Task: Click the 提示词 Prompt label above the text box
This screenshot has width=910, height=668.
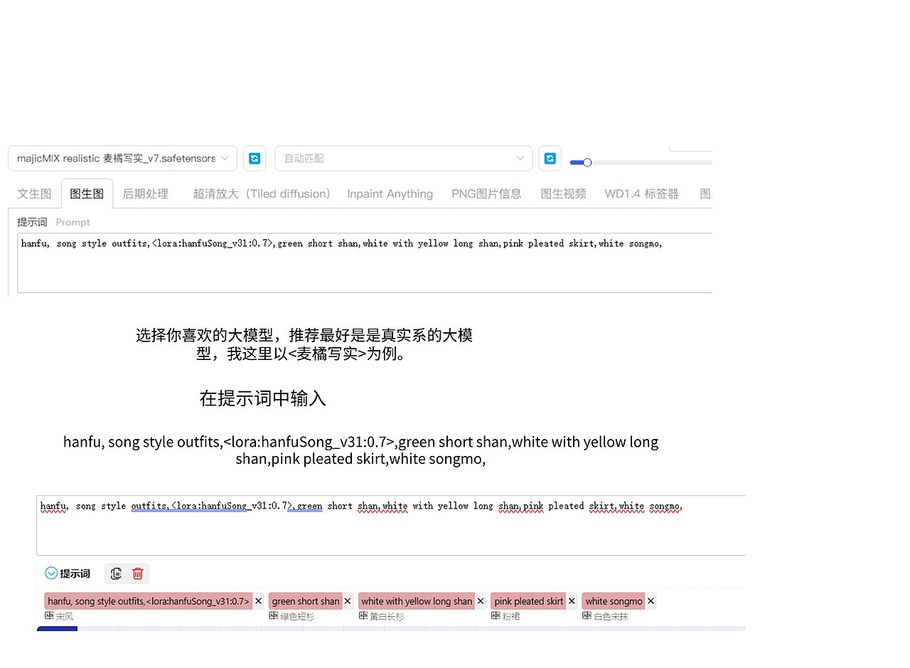Action: [x=54, y=222]
